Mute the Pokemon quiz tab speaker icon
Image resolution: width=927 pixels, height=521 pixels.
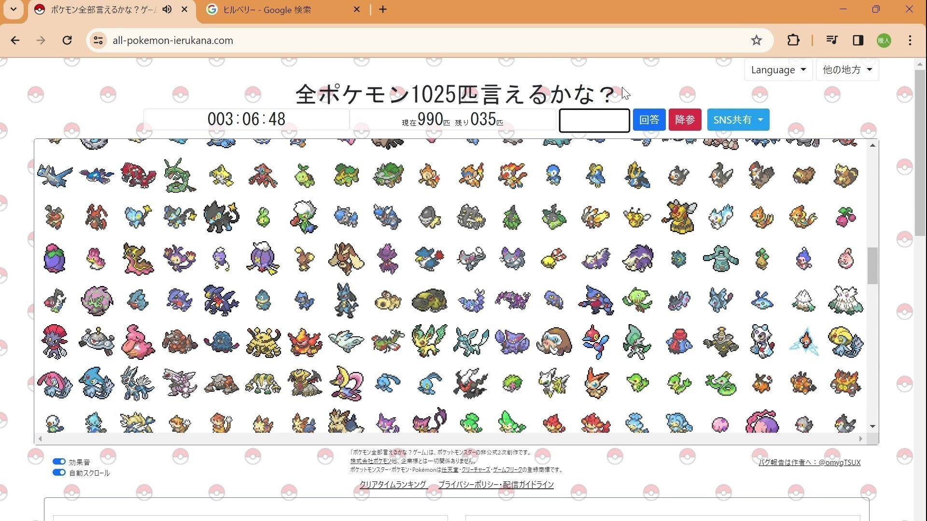point(167,9)
